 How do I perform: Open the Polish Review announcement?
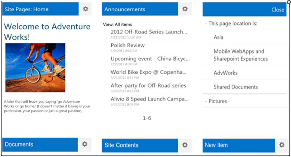tap(128, 45)
